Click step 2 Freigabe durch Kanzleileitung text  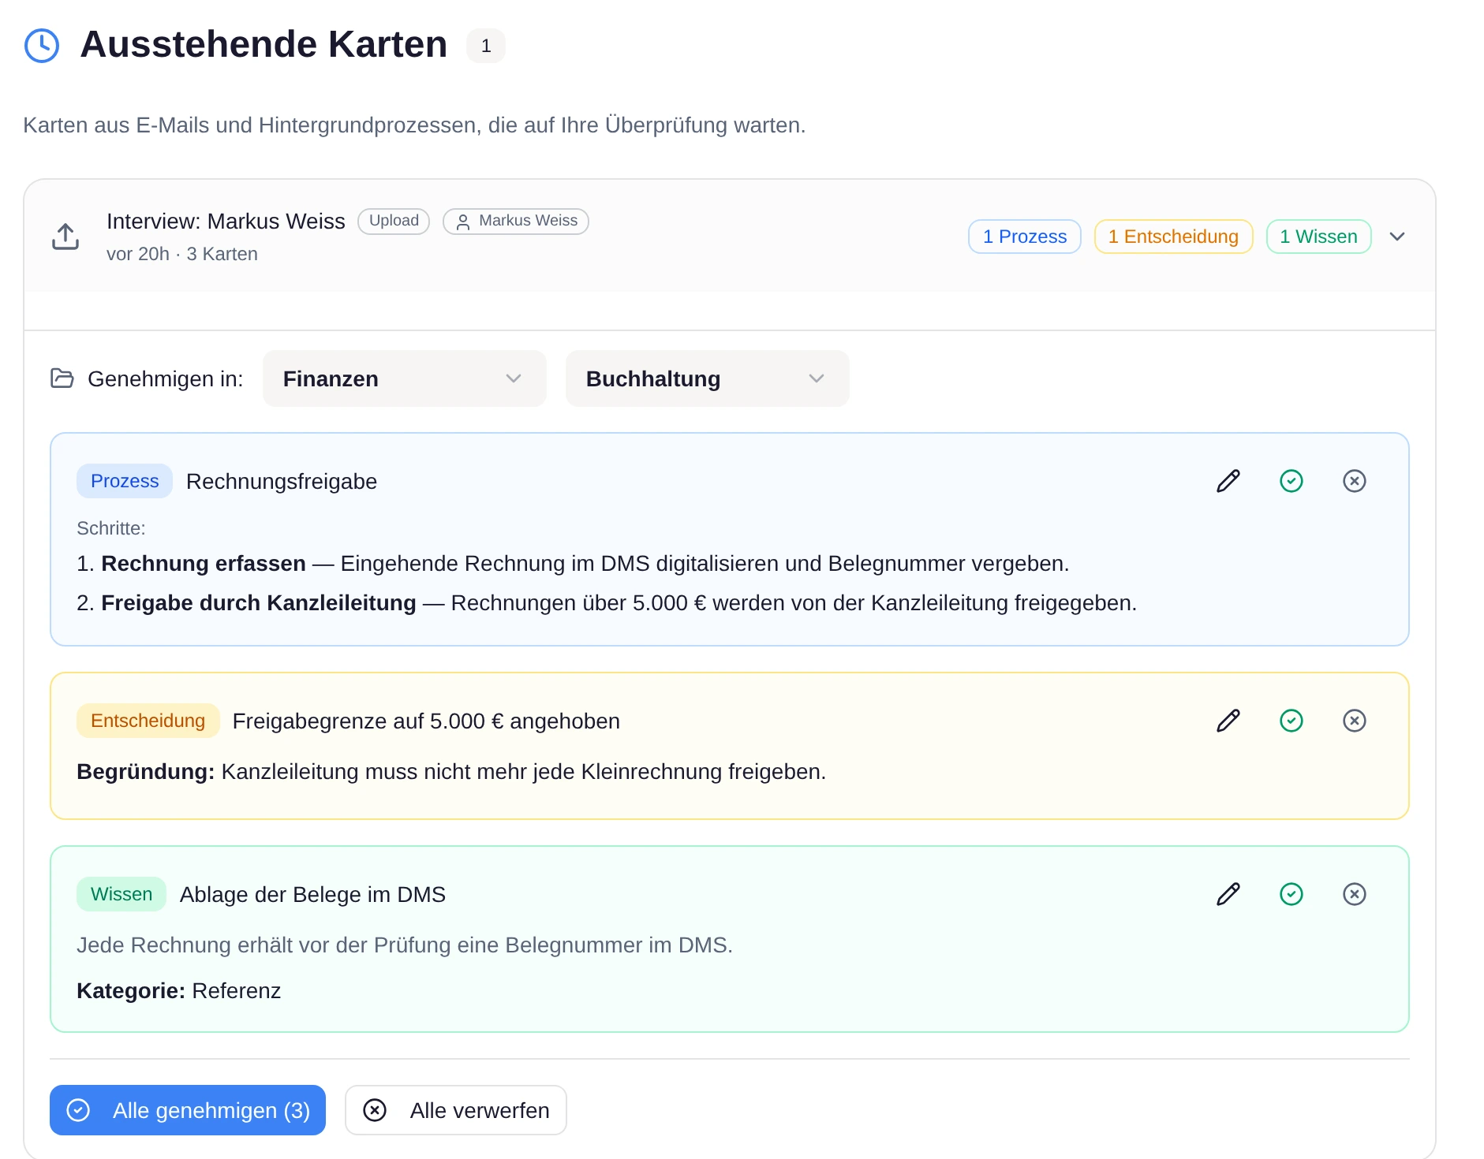click(x=607, y=603)
